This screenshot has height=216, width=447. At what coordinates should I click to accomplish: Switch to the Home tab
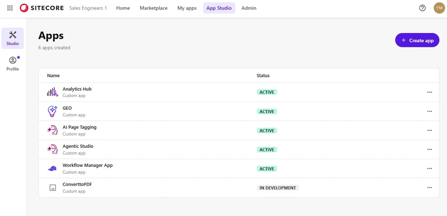pyautogui.click(x=123, y=8)
